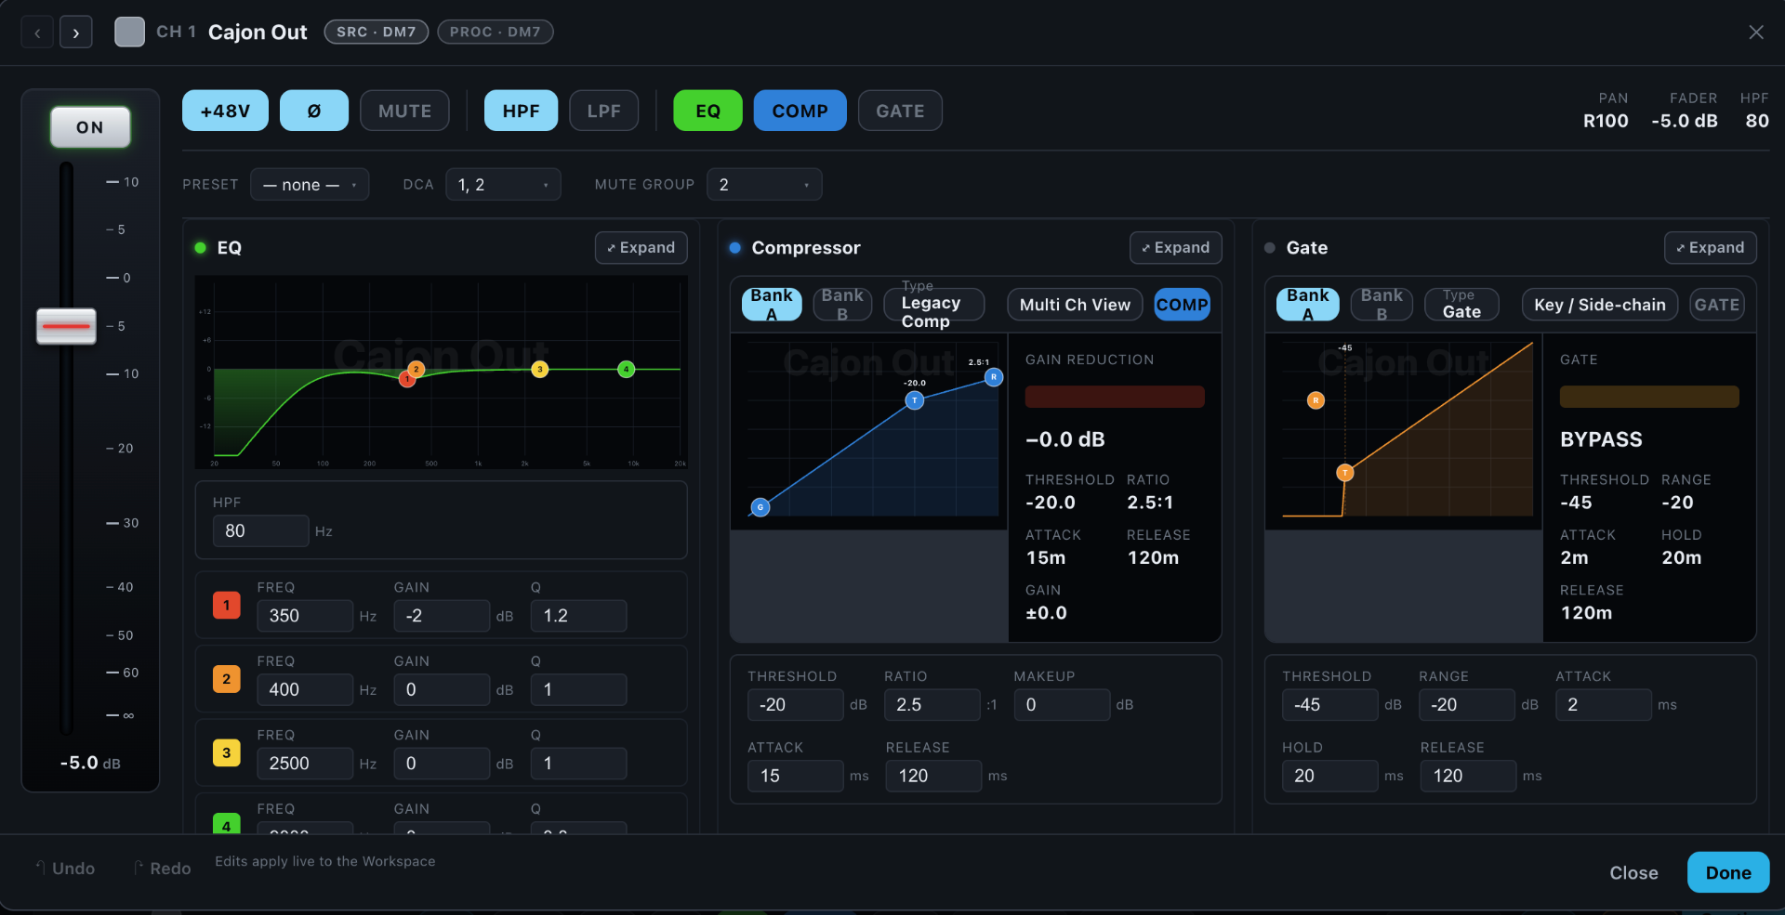Open the MUTE GROUP dropdown
Image resolution: width=1785 pixels, height=915 pixels.
(764, 185)
